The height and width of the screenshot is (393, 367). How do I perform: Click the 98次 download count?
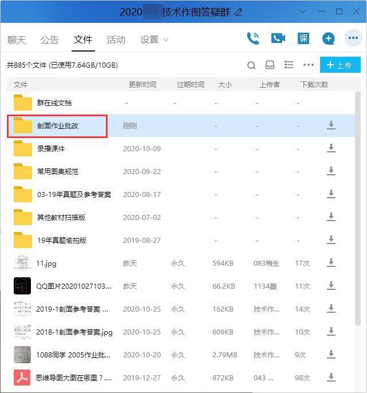point(302,378)
